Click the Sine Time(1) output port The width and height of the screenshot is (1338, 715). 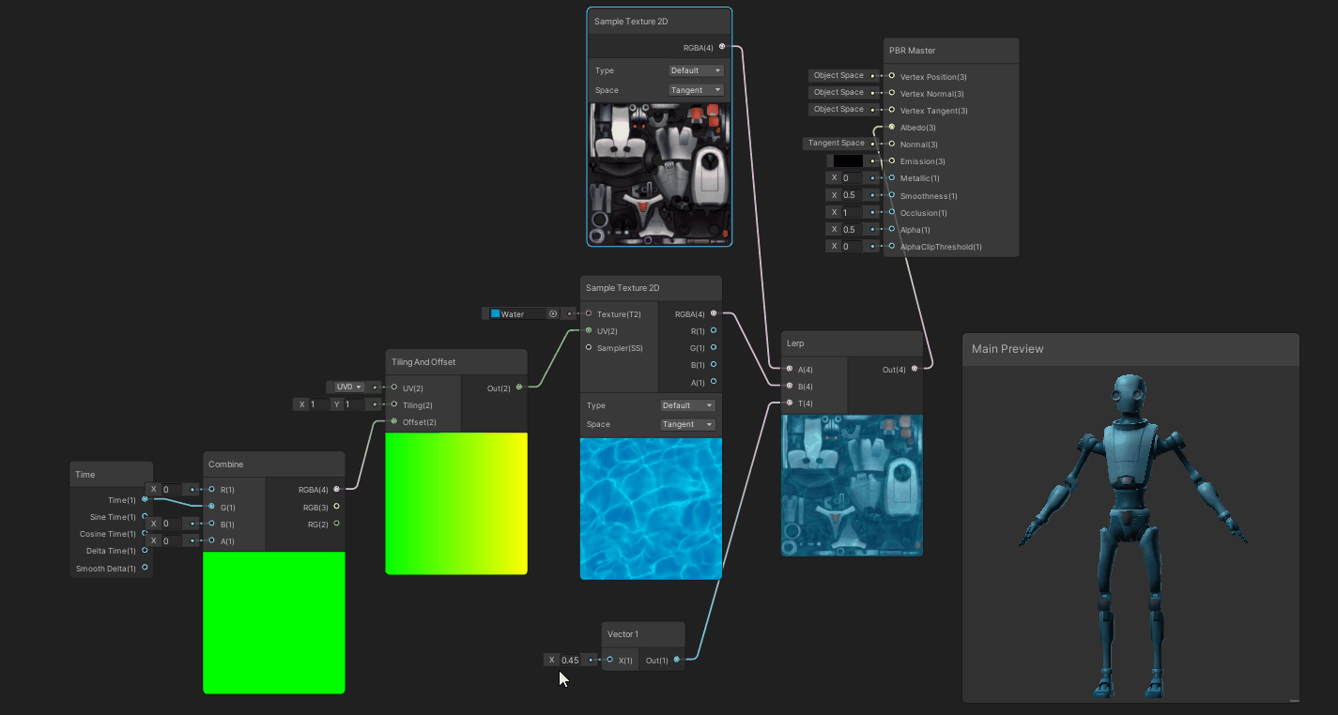coord(145,516)
